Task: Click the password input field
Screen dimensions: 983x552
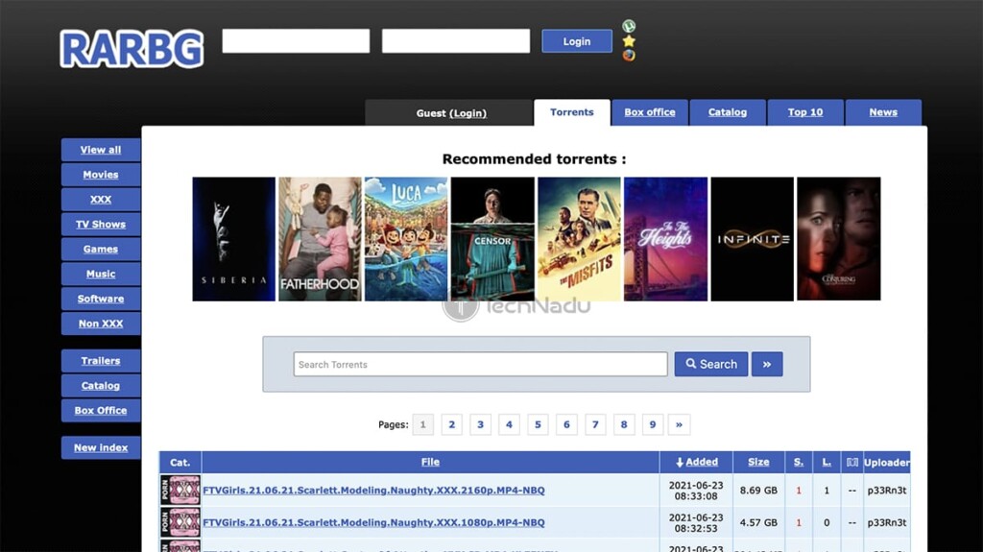Action: point(456,40)
